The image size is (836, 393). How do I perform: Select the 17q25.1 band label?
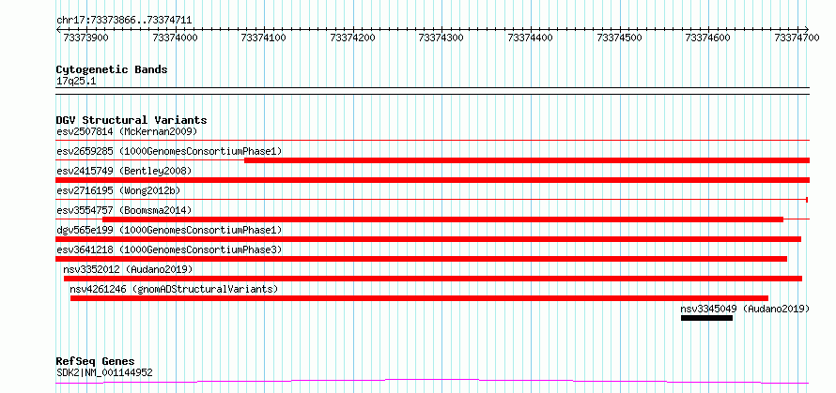point(76,82)
